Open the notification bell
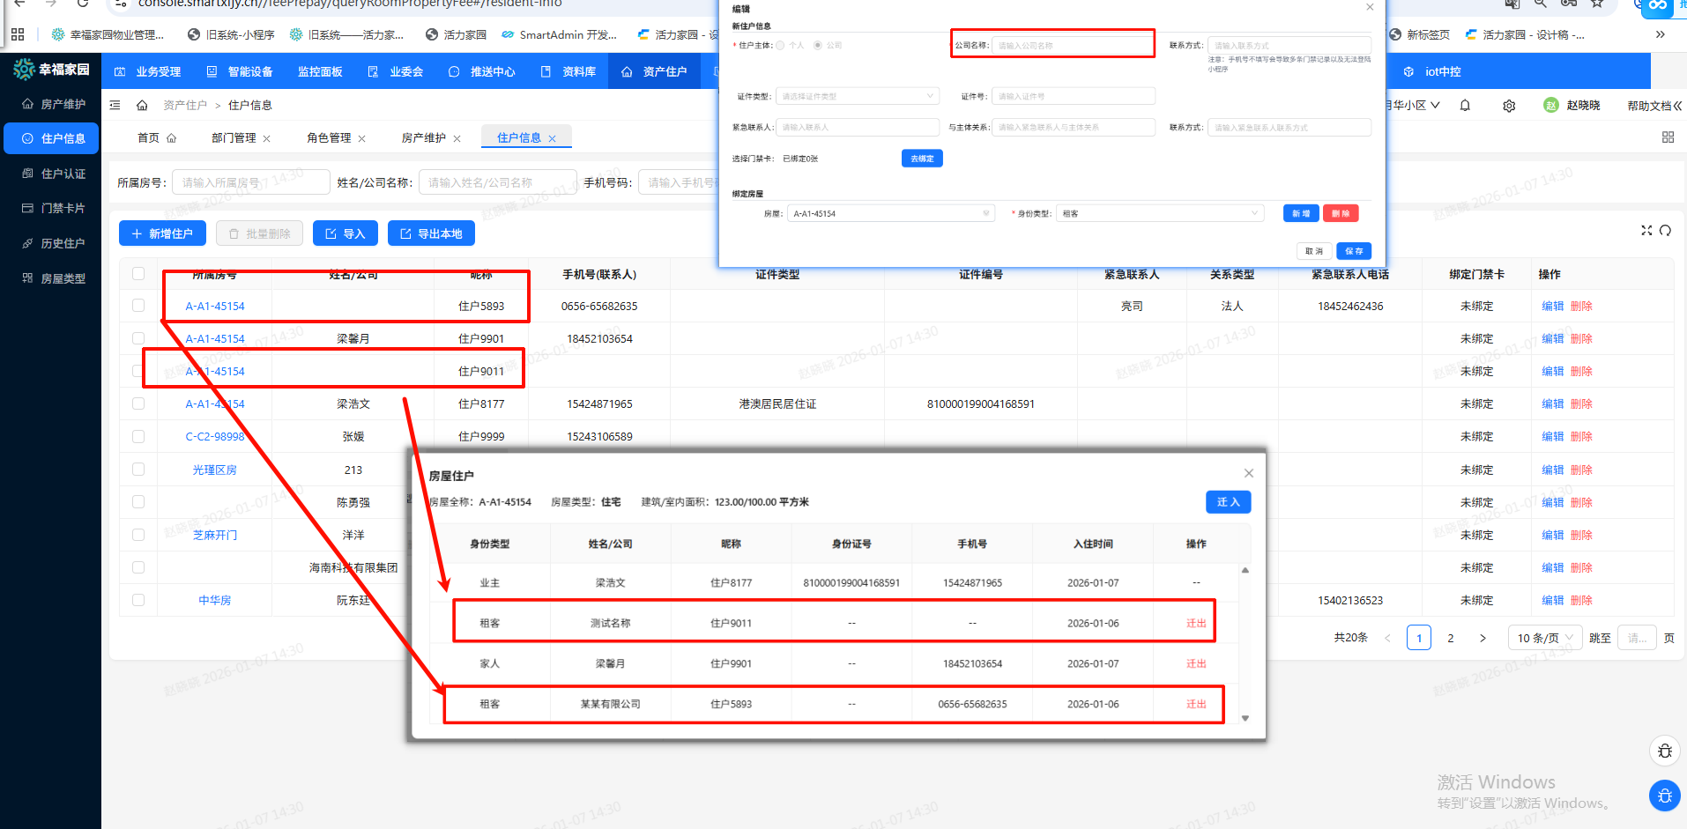 1465,105
